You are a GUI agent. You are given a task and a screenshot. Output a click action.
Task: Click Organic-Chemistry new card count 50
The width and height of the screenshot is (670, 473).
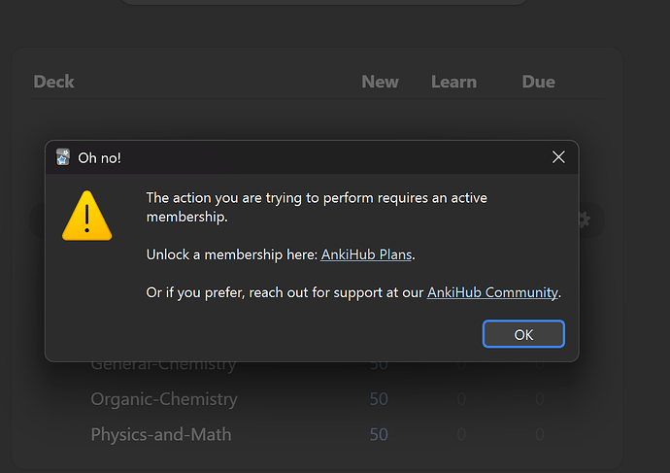click(379, 399)
